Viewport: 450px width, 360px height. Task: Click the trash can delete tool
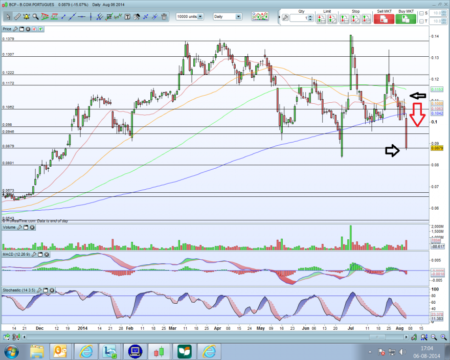(x=164, y=17)
